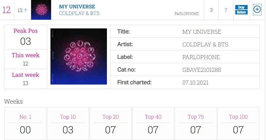The image size is (266, 140).
Task: Open the COLDPLAY & BTS artist link
Action: (79, 13)
